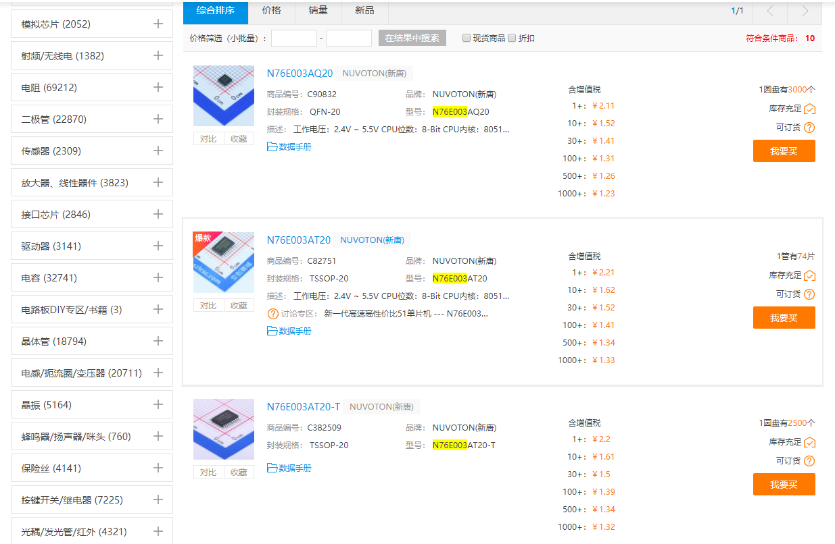Click NUVOTON(新唐) tag beside N76E003AQ20 title
Screen dimensions: 835x544
(375, 74)
